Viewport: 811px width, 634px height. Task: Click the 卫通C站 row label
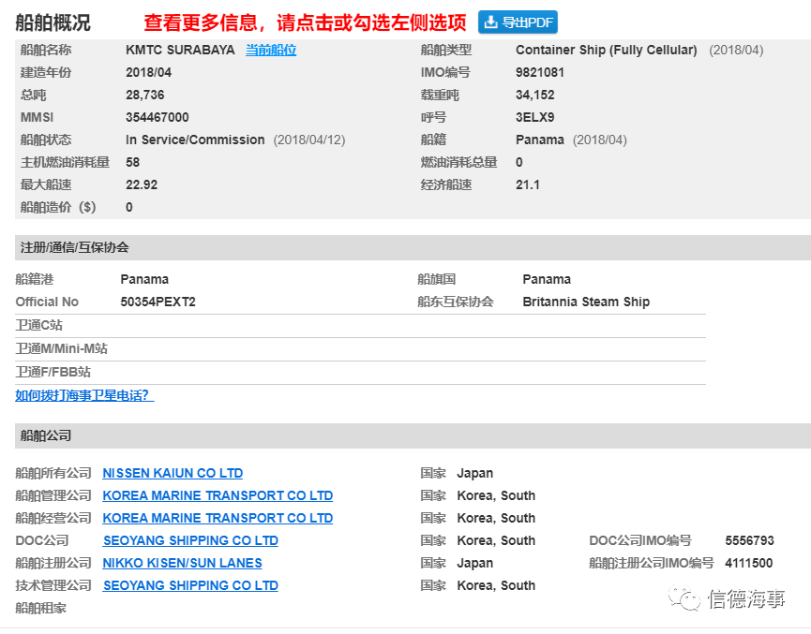38,325
